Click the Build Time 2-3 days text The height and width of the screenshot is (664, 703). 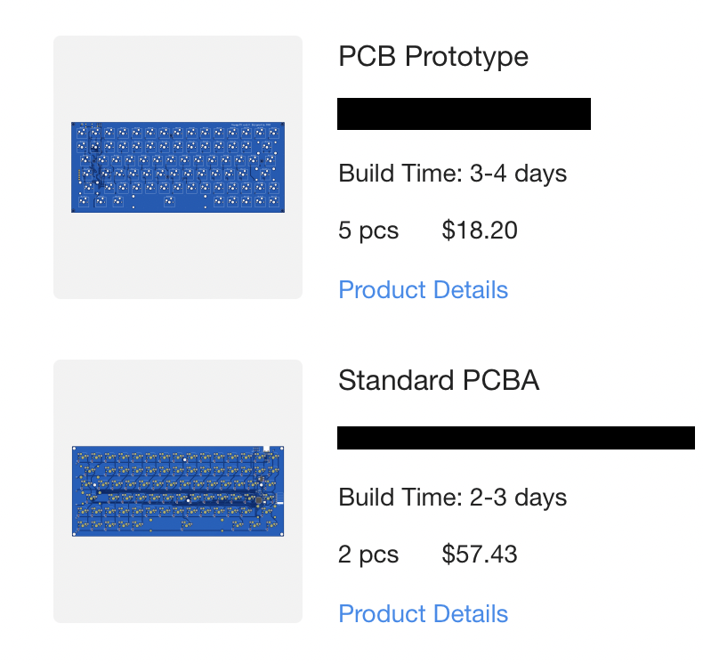[452, 498]
